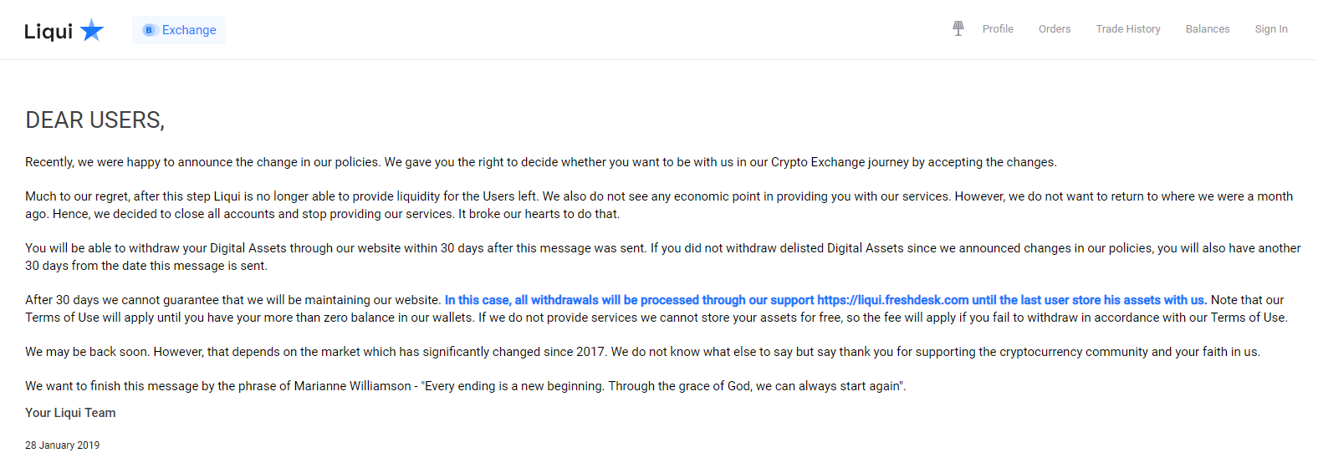Click the Marianne Williamson quote paragraph
The width and height of the screenshot is (1318, 473).
[465, 386]
